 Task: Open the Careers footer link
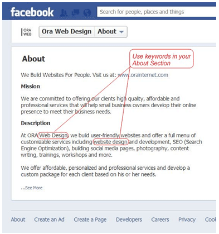160,219
